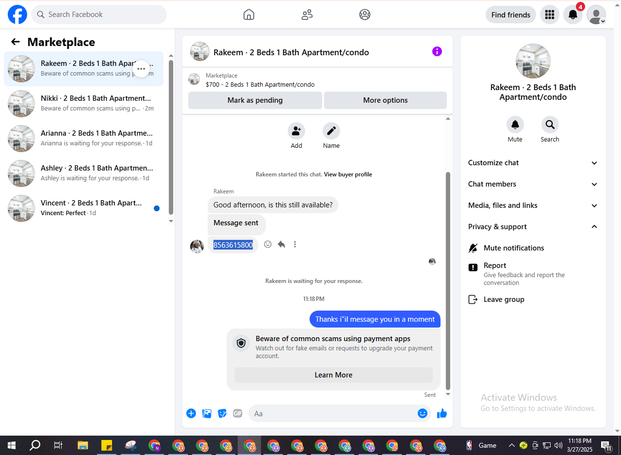Choose a sticker from the composer
Viewport: 621px width, 455px height.
[x=222, y=413]
